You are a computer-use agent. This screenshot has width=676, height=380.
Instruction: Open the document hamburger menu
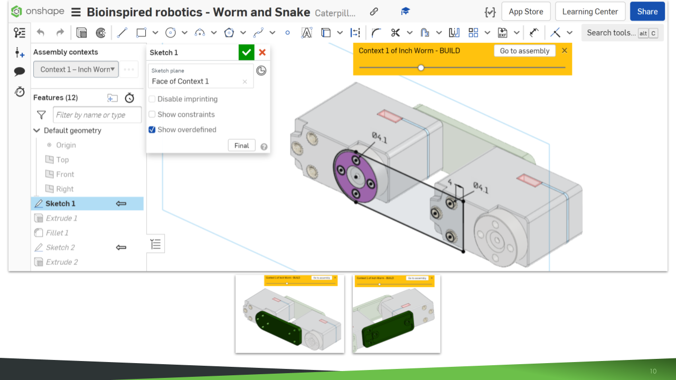coord(77,12)
